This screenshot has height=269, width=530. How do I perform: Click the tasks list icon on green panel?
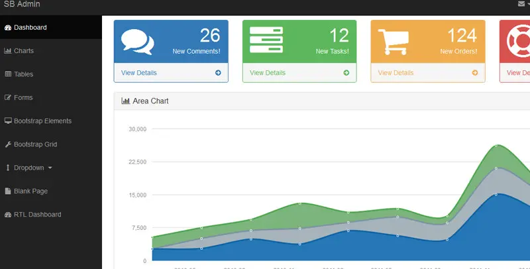pos(266,40)
